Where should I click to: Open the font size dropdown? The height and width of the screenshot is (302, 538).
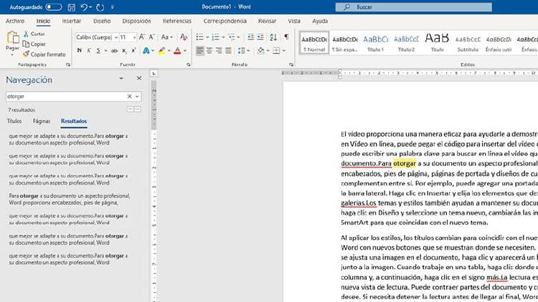click(x=134, y=37)
